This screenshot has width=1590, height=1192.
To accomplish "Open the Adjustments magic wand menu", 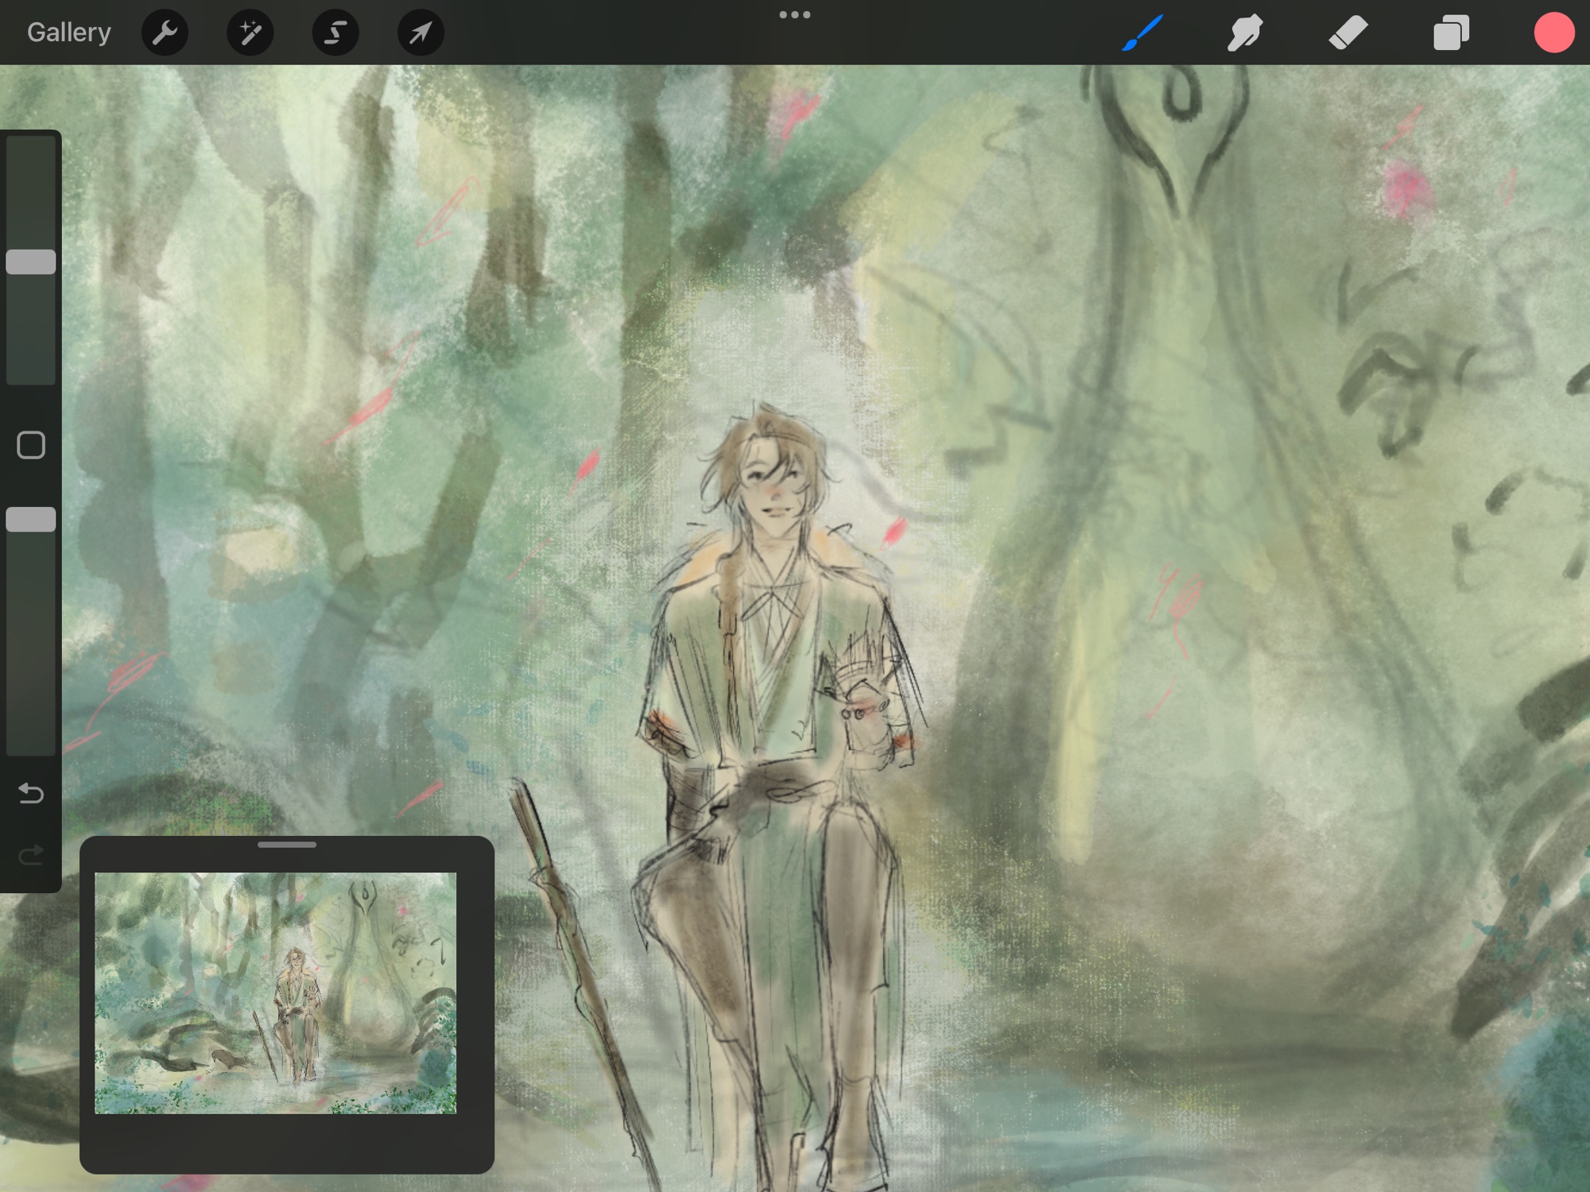I will 250,33.
